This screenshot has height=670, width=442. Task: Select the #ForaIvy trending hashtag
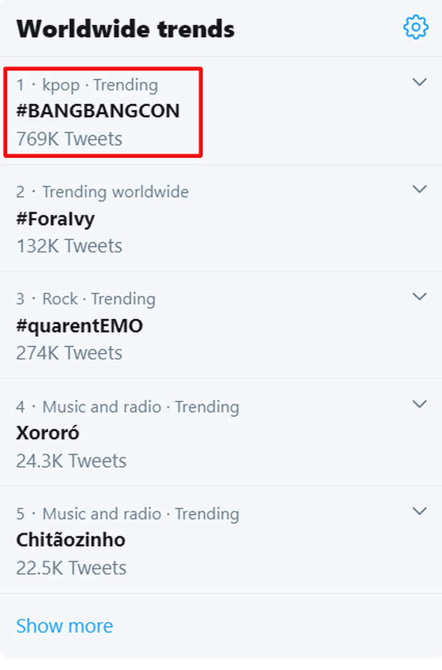point(55,219)
